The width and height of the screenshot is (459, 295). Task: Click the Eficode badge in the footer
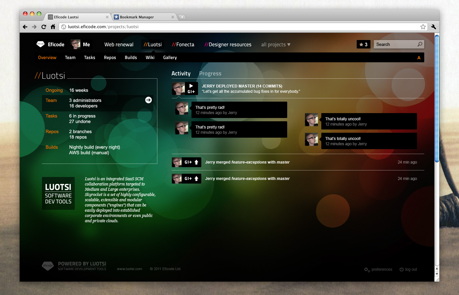pos(48,266)
